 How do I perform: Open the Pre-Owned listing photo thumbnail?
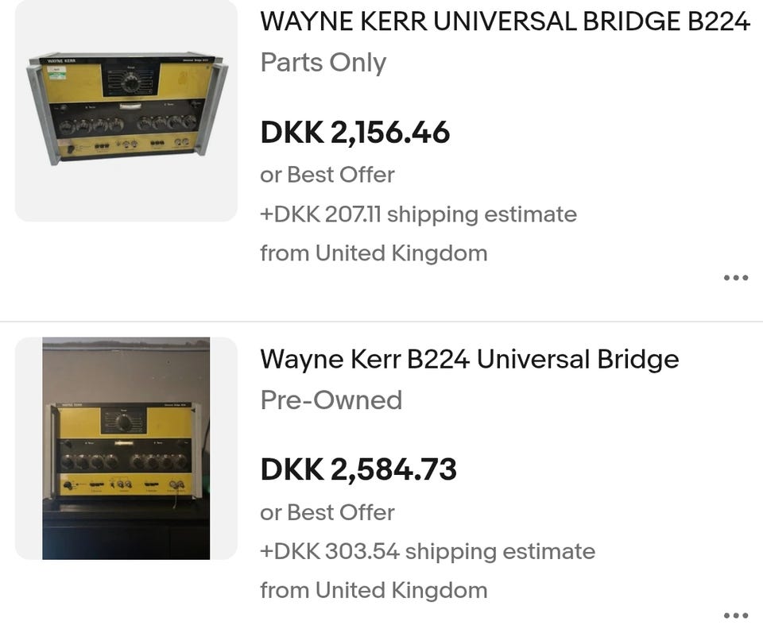click(x=126, y=448)
